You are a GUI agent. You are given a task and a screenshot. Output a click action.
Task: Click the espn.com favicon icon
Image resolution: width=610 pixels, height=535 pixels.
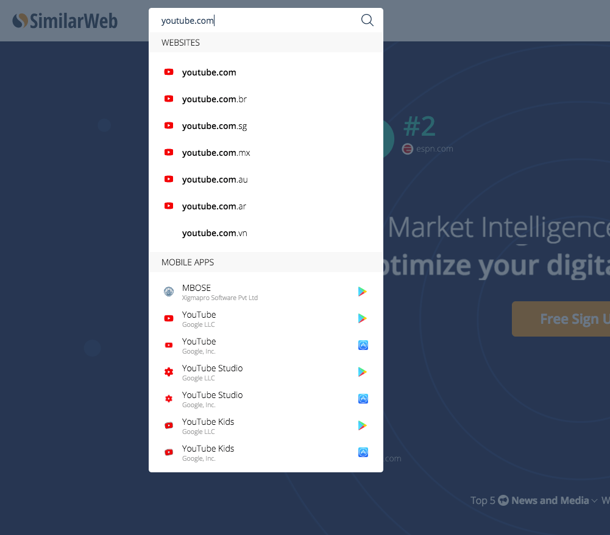click(x=407, y=149)
